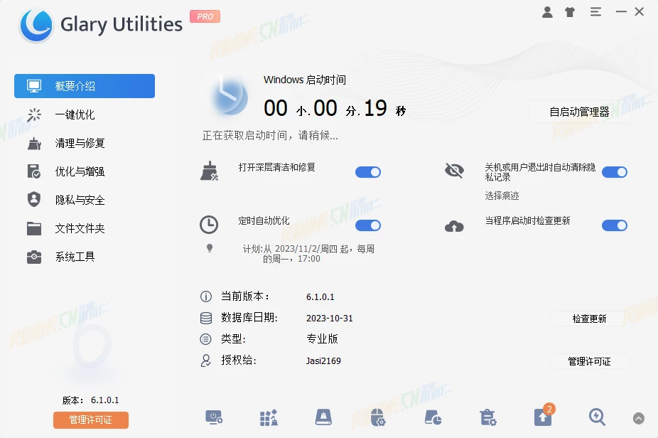658x438 pixels.
Task: Open 清理与修复 sidebar section
Action: (x=80, y=143)
